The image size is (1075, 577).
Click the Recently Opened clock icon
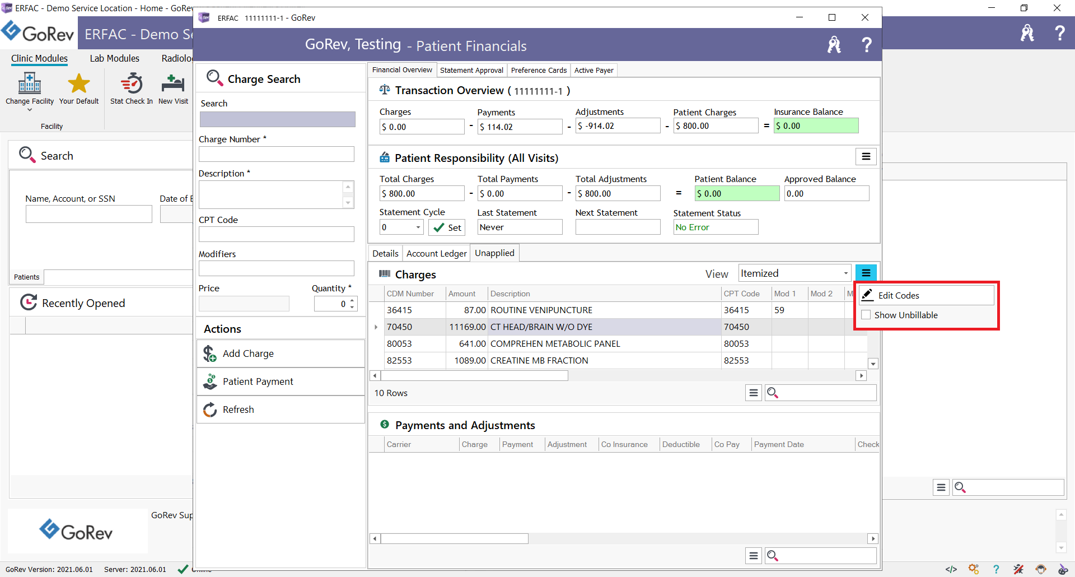(29, 303)
